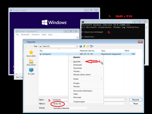
Task: Expand the Küldés submenu
Action: (x=86, y=79)
